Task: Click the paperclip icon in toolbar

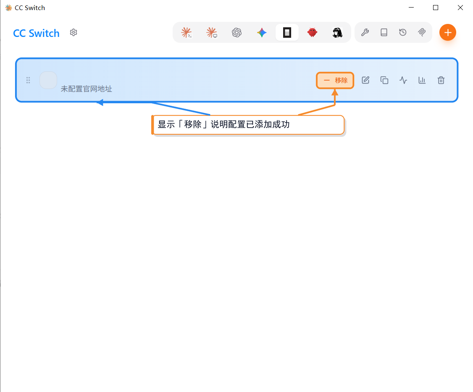Action: pos(422,32)
